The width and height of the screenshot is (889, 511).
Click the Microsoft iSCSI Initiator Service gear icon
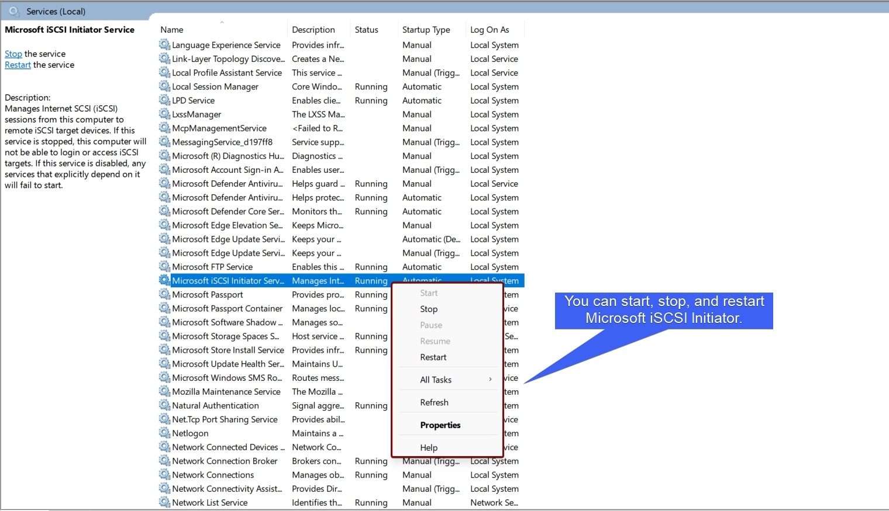[x=164, y=280]
